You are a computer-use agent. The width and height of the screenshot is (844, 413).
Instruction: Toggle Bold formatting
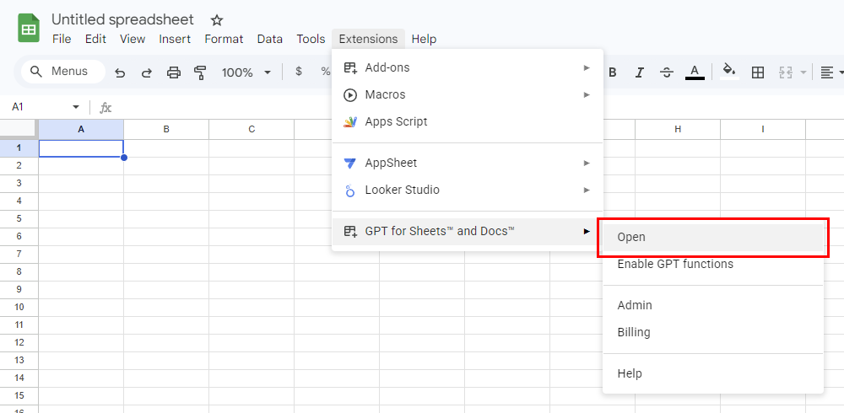[612, 72]
